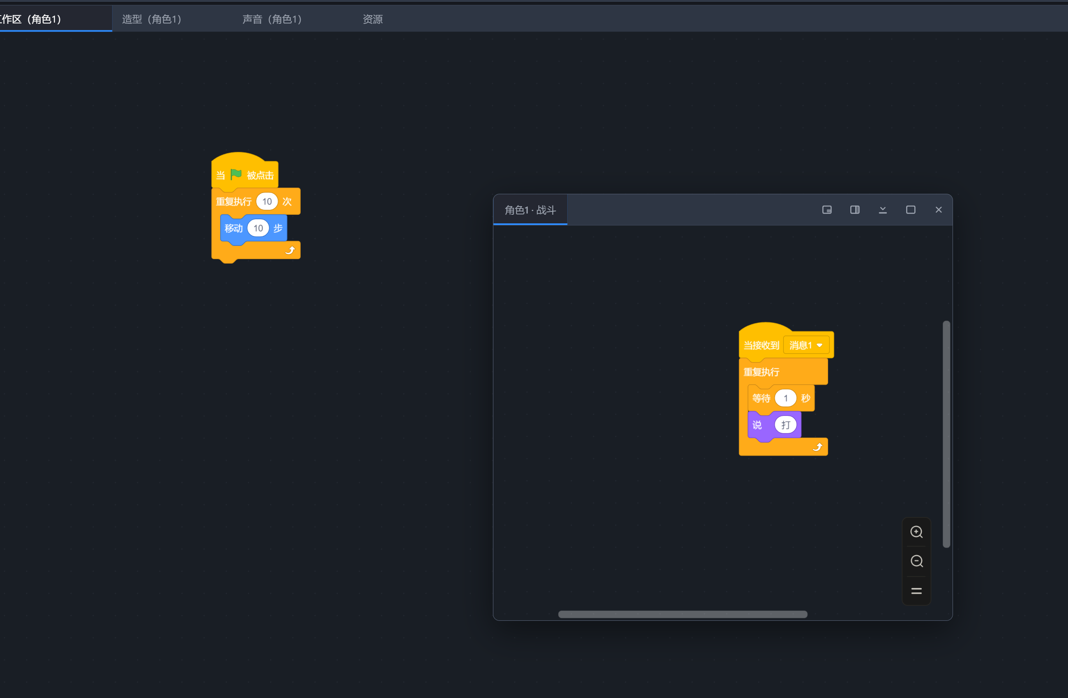Click the picture-in-picture icon in floating panel
The image size is (1068, 698).
[x=827, y=210]
